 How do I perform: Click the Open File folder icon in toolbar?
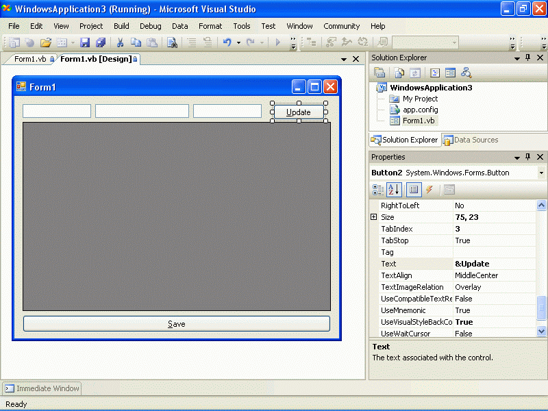(x=46, y=42)
